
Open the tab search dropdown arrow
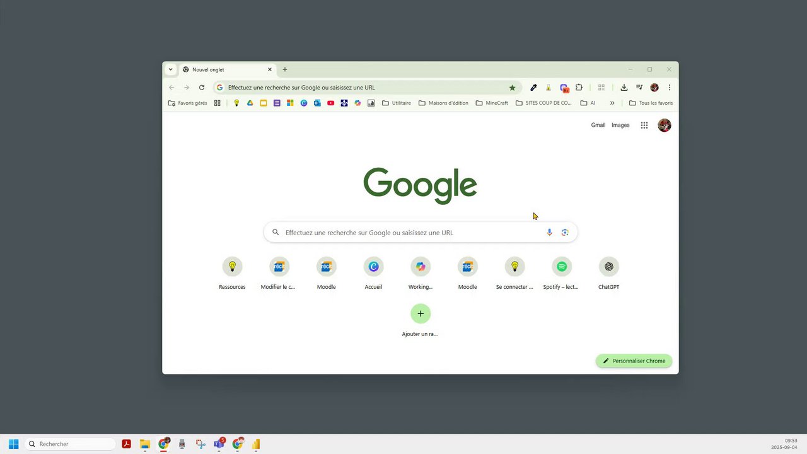[x=170, y=69]
